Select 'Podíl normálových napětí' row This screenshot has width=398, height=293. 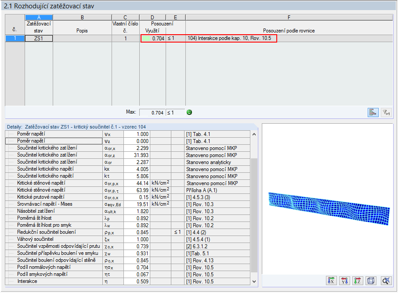(128, 268)
